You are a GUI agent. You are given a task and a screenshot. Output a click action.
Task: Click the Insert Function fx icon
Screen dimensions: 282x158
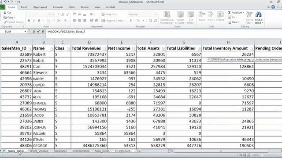coord(43,32)
